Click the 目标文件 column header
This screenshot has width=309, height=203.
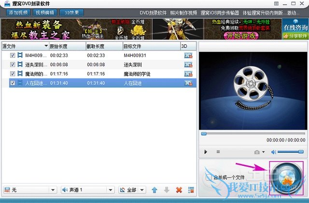tap(152, 46)
